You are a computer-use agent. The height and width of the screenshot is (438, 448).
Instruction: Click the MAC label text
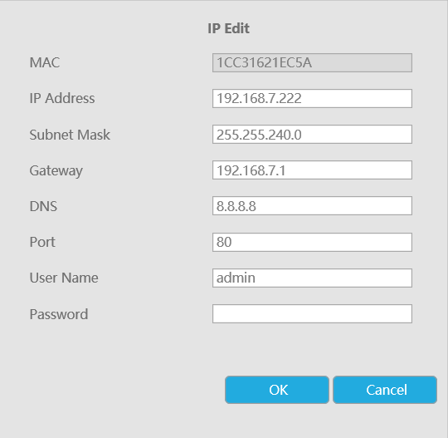coord(45,62)
